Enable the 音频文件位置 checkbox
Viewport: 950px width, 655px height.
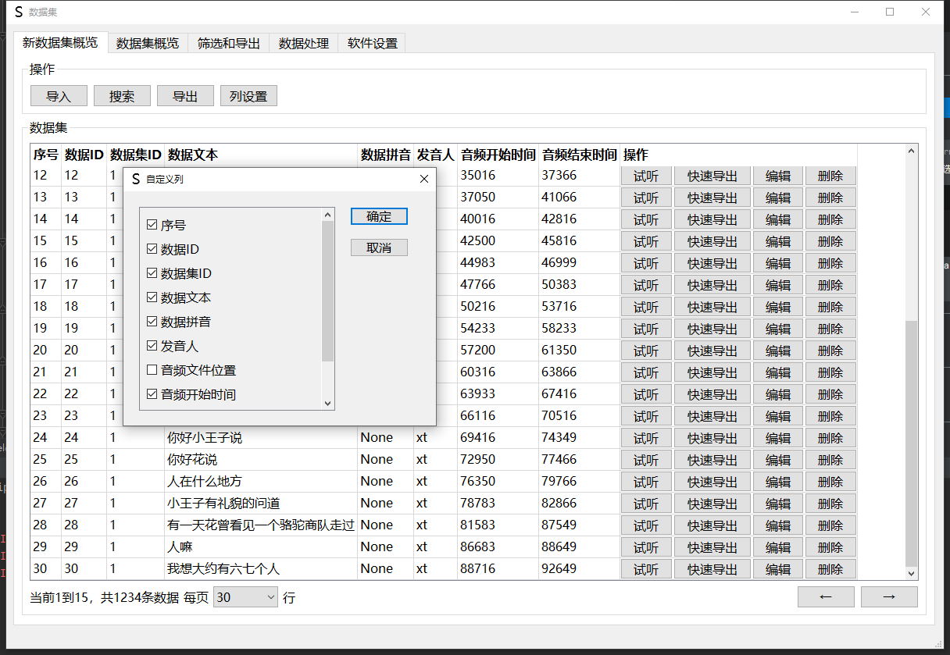click(x=152, y=371)
